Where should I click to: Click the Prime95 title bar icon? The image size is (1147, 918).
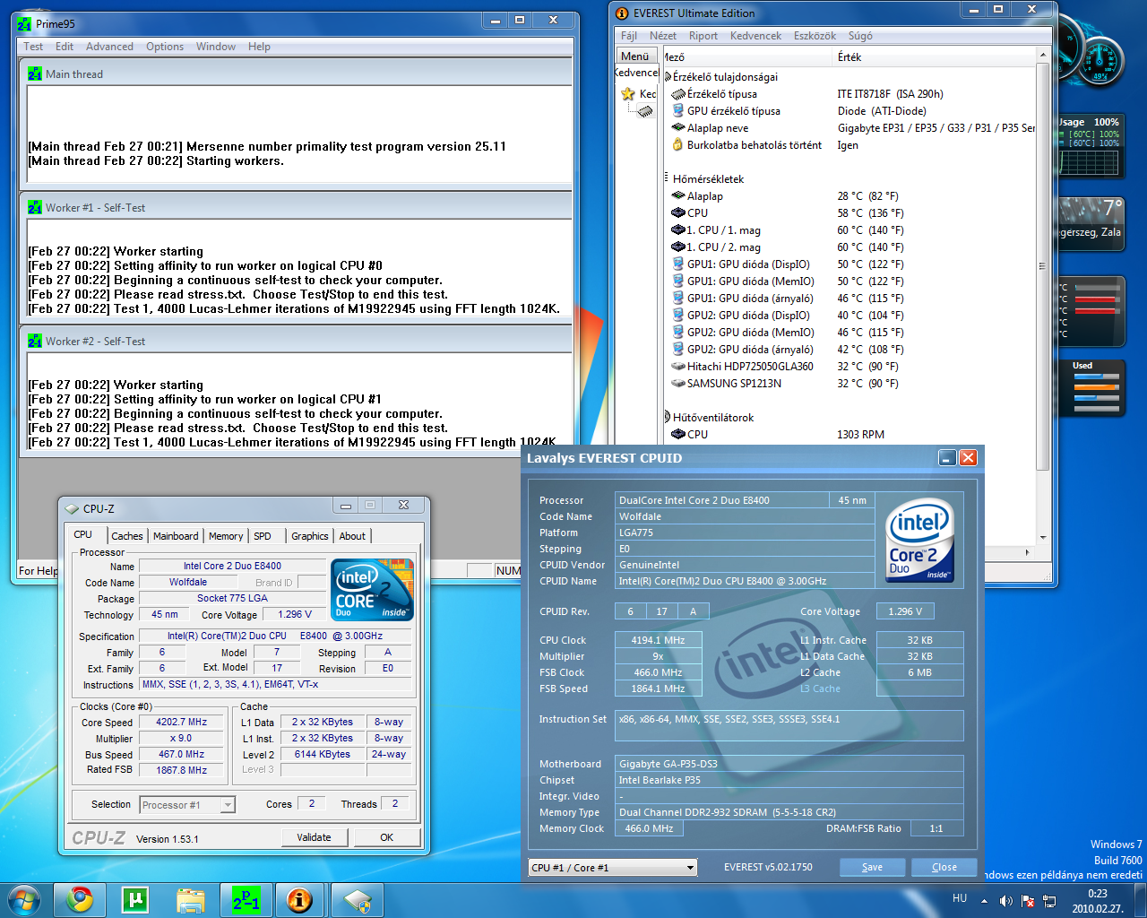coord(24,24)
